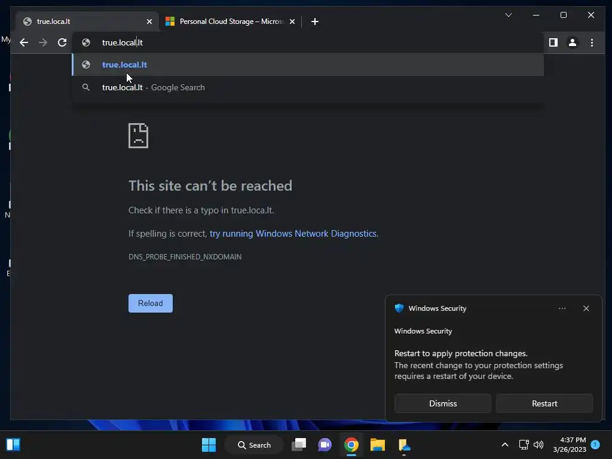Viewport: 612px width, 459px height.
Task: Open the Windows Start menu
Action: [x=209, y=445]
